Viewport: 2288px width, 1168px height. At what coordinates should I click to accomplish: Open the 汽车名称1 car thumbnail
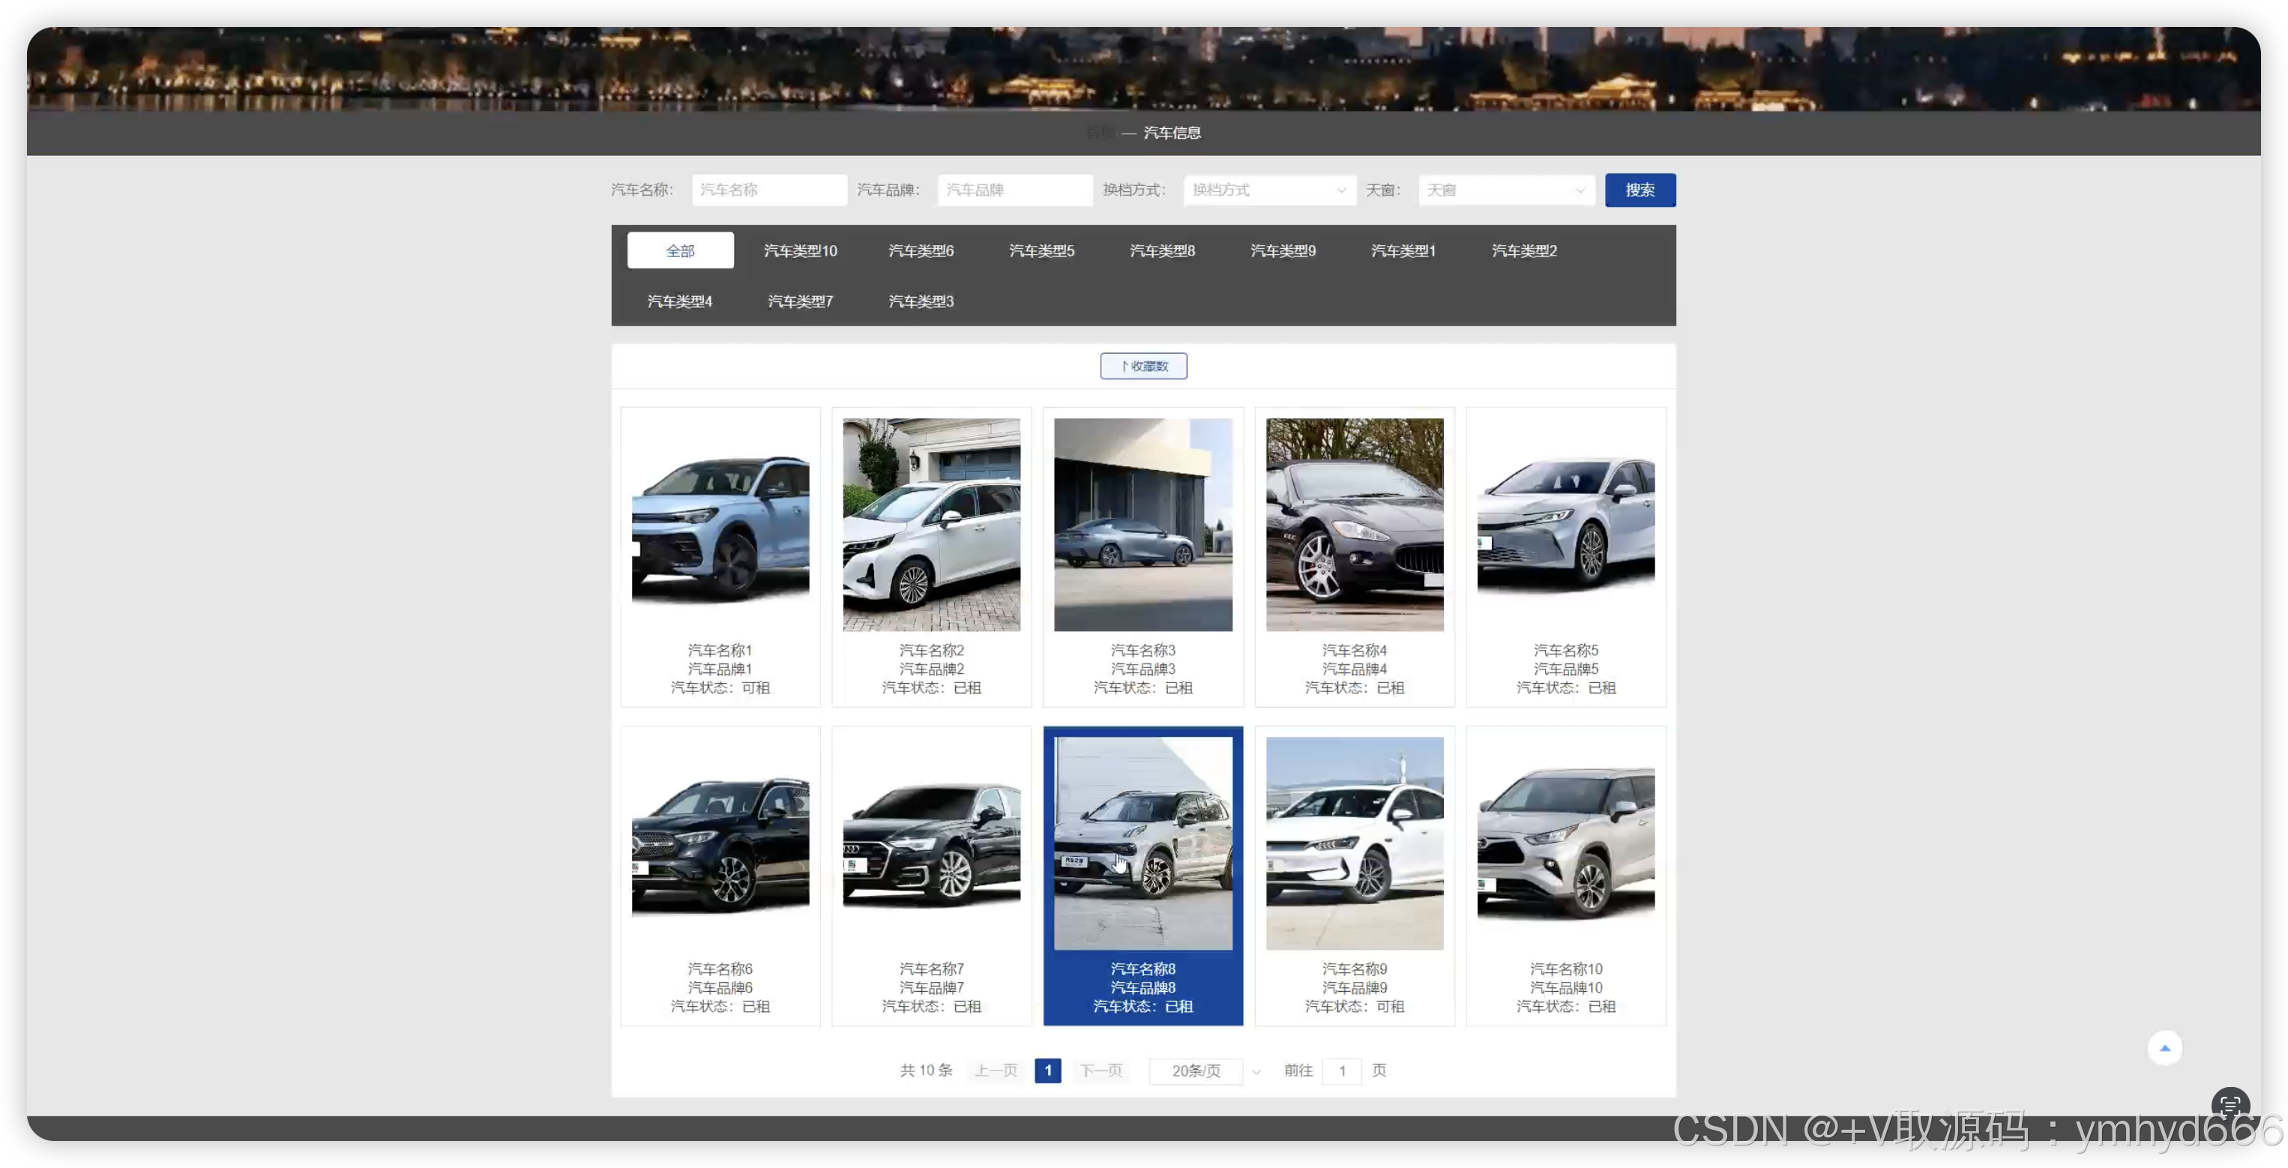[x=720, y=525]
